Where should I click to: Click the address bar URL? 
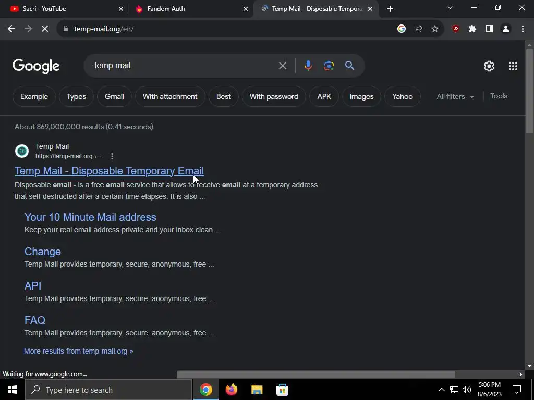tap(104, 29)
